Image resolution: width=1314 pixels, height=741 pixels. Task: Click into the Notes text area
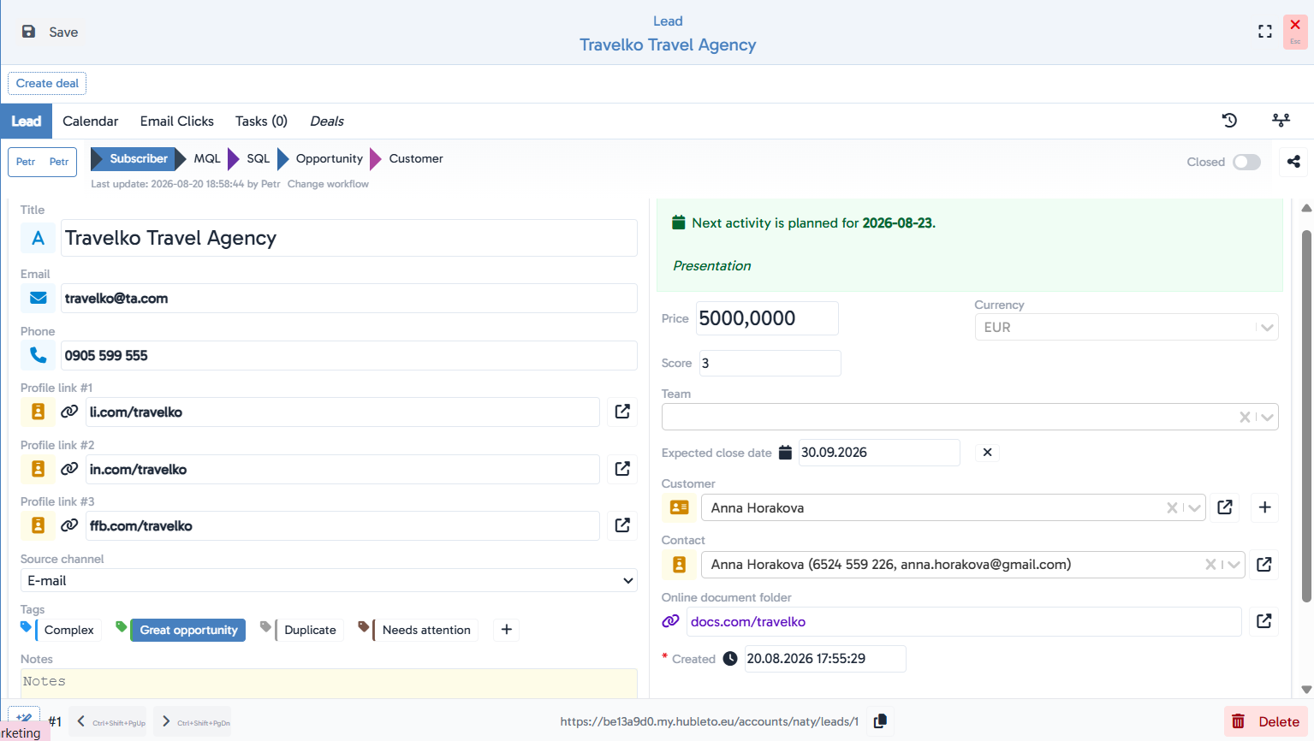[329, 683]
